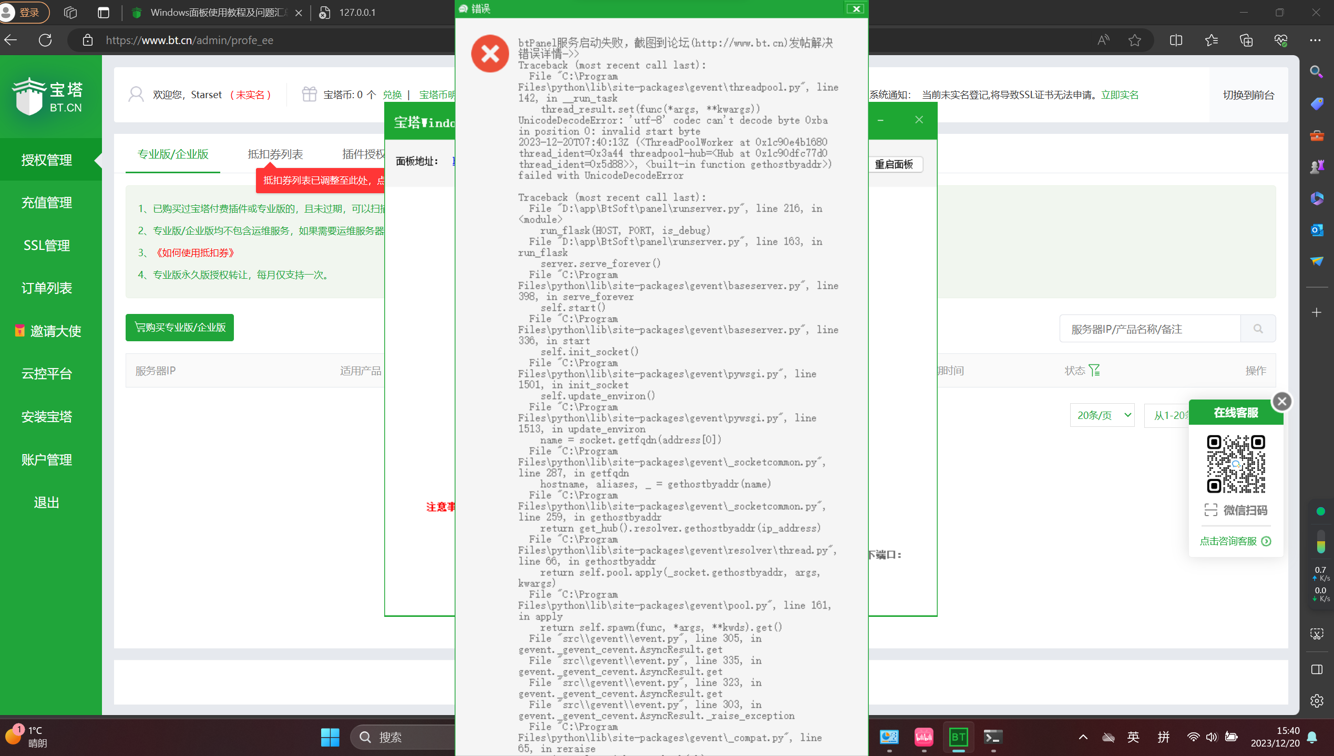Open the tab actions menu icon
1334x756 pixels.
(x=104, y=13)
